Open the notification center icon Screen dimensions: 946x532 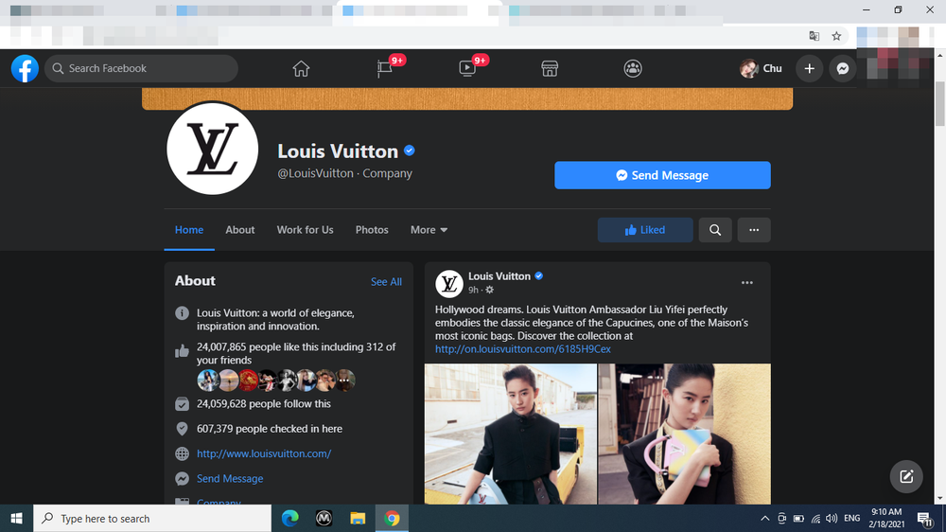(925, 518)
